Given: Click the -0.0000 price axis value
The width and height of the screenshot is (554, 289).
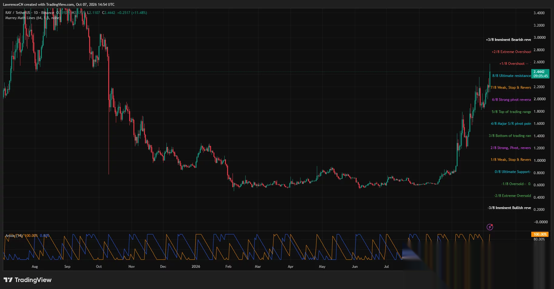Looking at the screenshot, I should 541,222.
